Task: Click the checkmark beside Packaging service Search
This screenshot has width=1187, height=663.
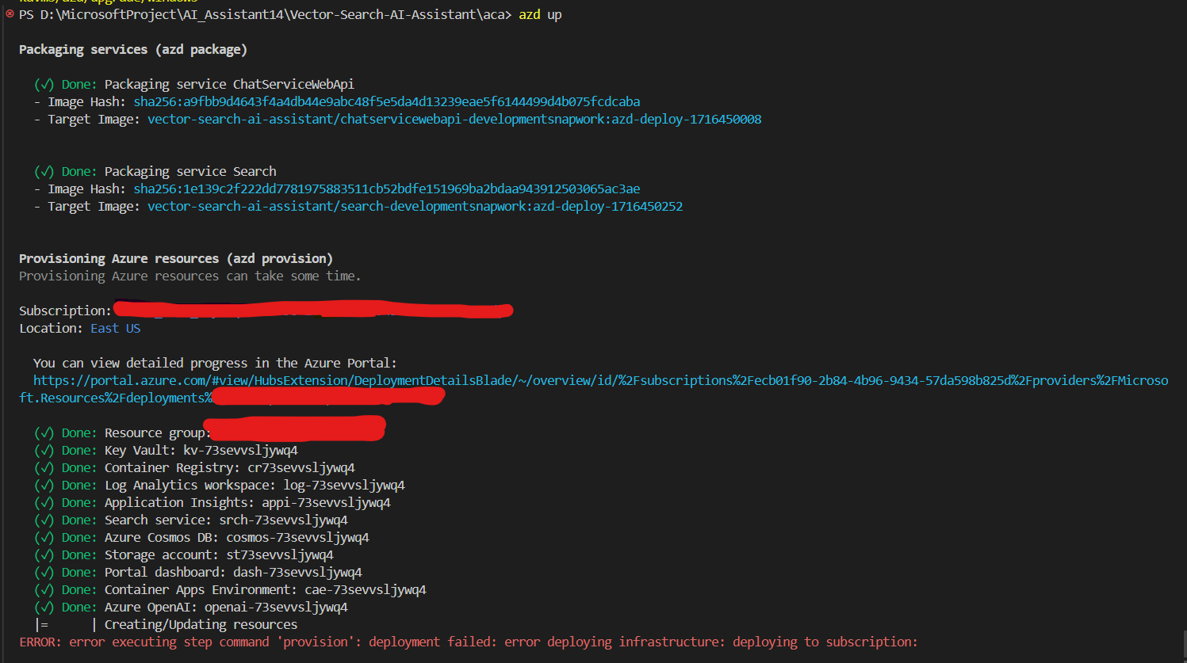Action: [44, 171]
